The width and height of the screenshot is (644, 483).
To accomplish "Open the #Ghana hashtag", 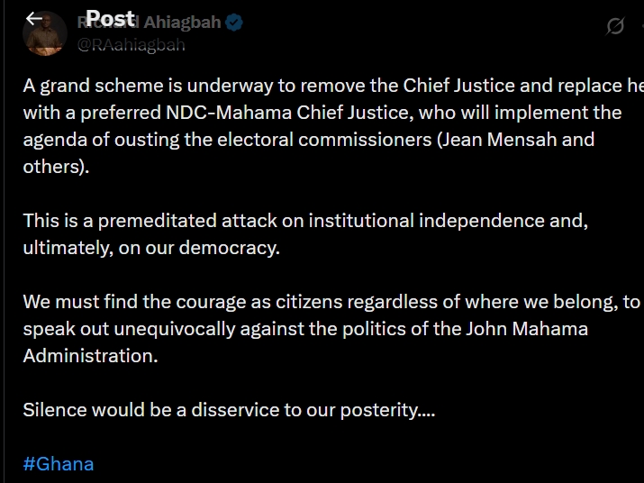I will [x=59, y=464].
